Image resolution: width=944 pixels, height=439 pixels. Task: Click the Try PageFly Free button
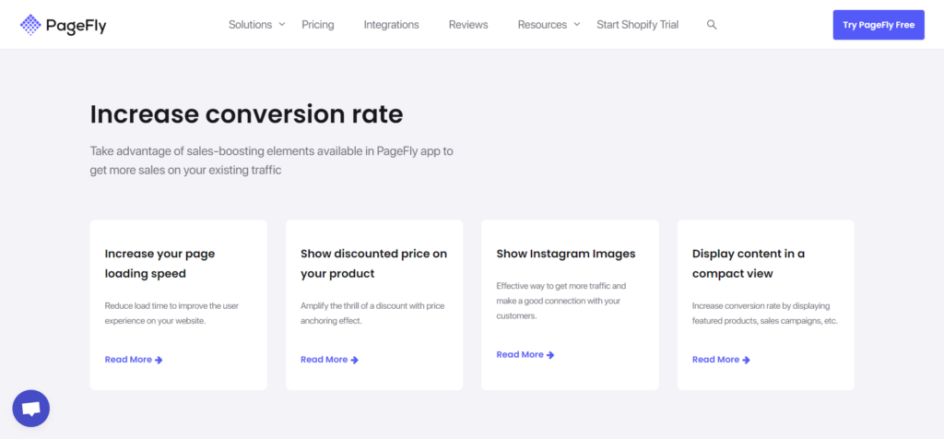click(879, 25)
